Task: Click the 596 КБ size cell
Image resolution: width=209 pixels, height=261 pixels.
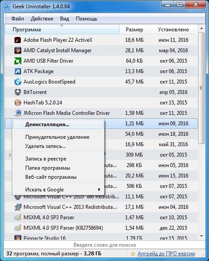Action: click(x=135, y=186)
